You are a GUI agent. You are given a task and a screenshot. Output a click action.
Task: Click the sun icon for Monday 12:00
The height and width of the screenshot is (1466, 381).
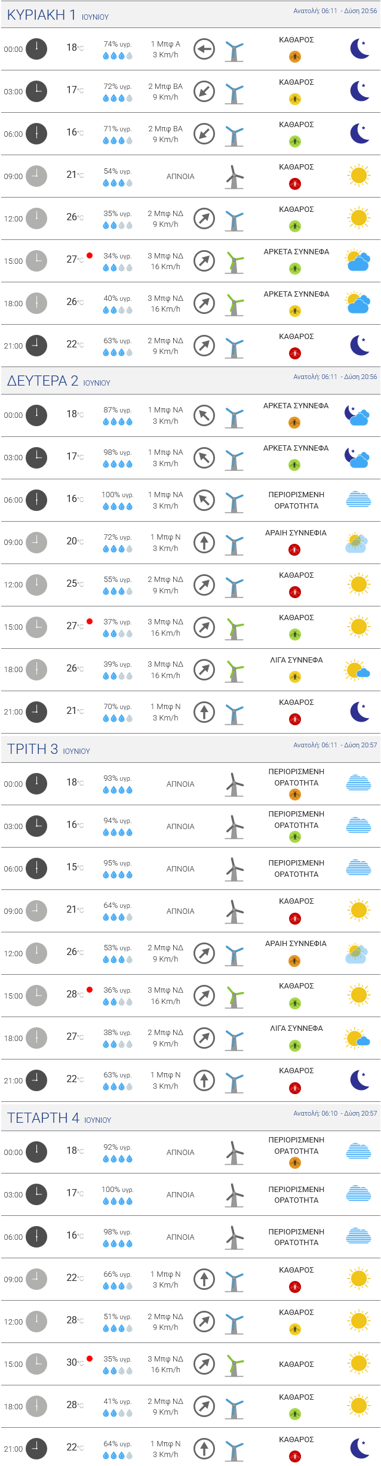[358, 584]
